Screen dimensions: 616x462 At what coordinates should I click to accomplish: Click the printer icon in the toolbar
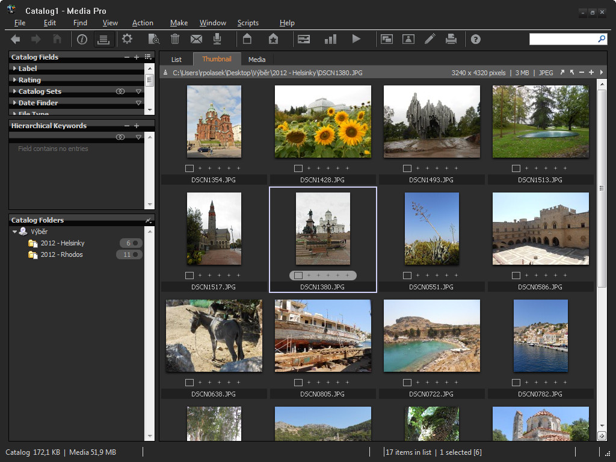[451, 39]
